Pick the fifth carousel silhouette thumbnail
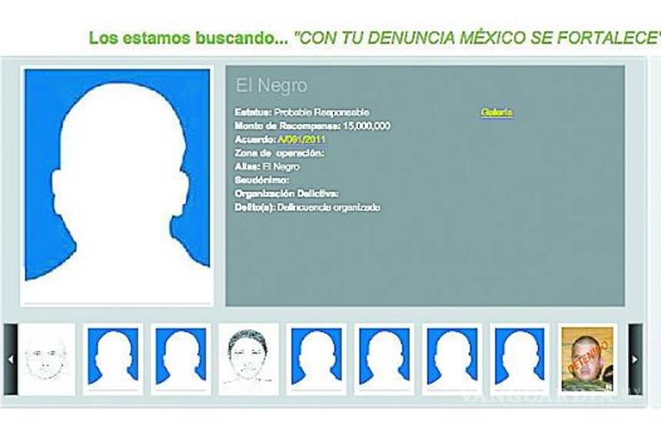The width and height of the screenshot is (661, 430). [316, 358]
